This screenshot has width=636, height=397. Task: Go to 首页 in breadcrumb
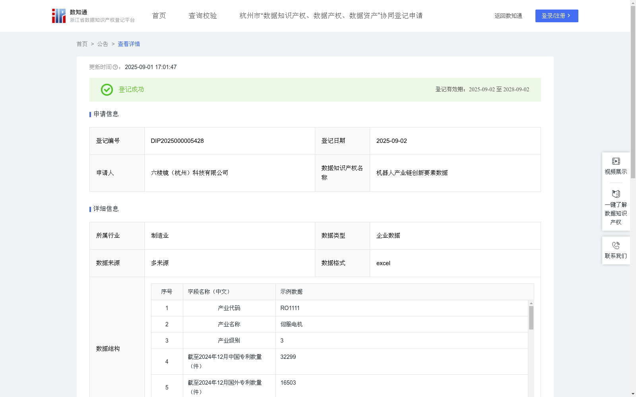(82, 44)
